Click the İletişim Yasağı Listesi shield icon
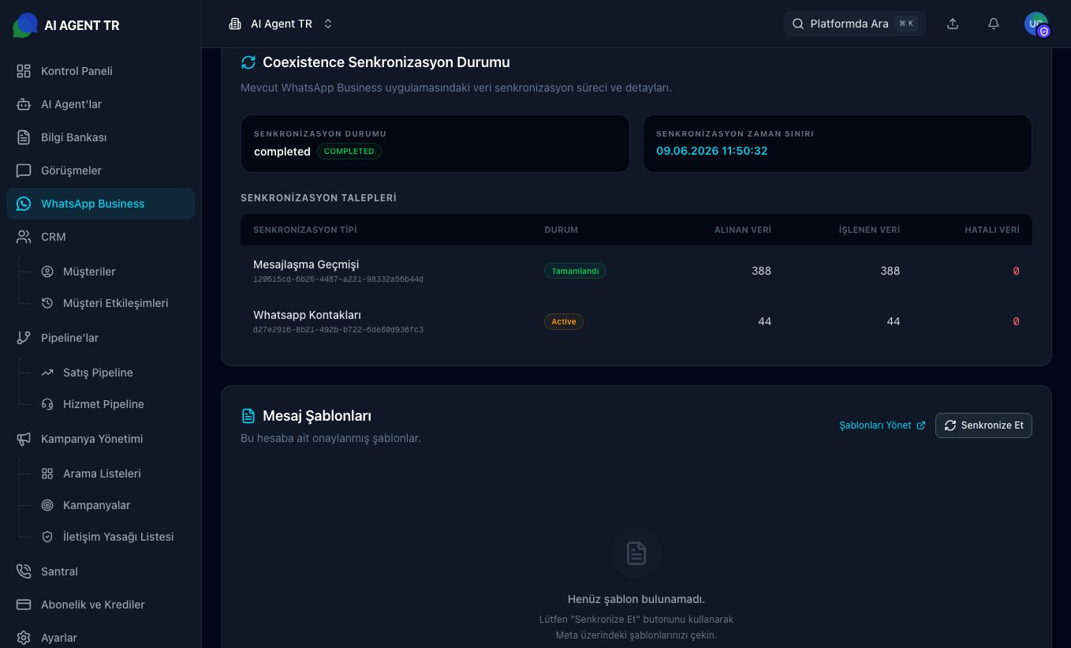The height and width of the screenshot is (648, 1071). [x=47, y=537]
